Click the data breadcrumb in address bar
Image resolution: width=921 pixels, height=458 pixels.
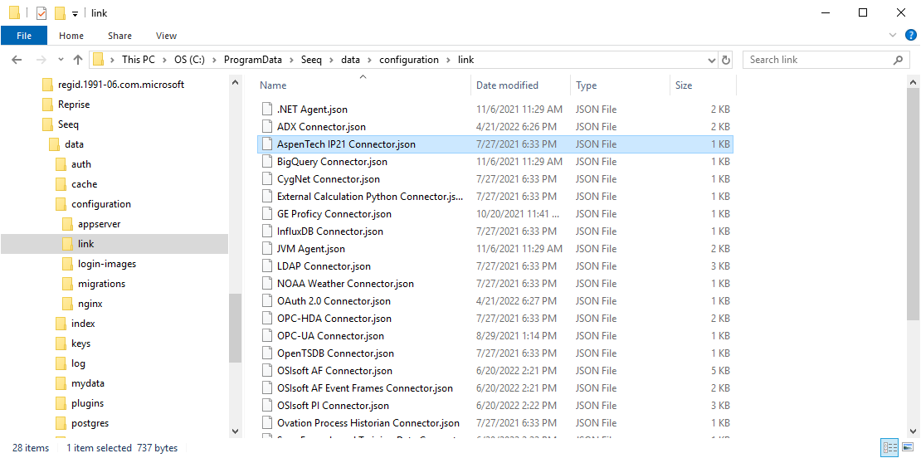click(x=351, y=60)
